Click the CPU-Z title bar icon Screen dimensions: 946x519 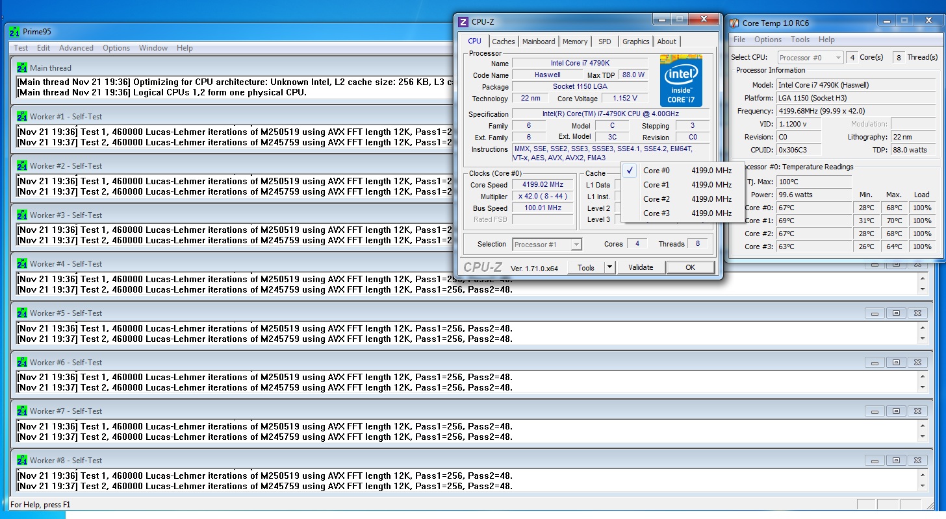(463, 22)
